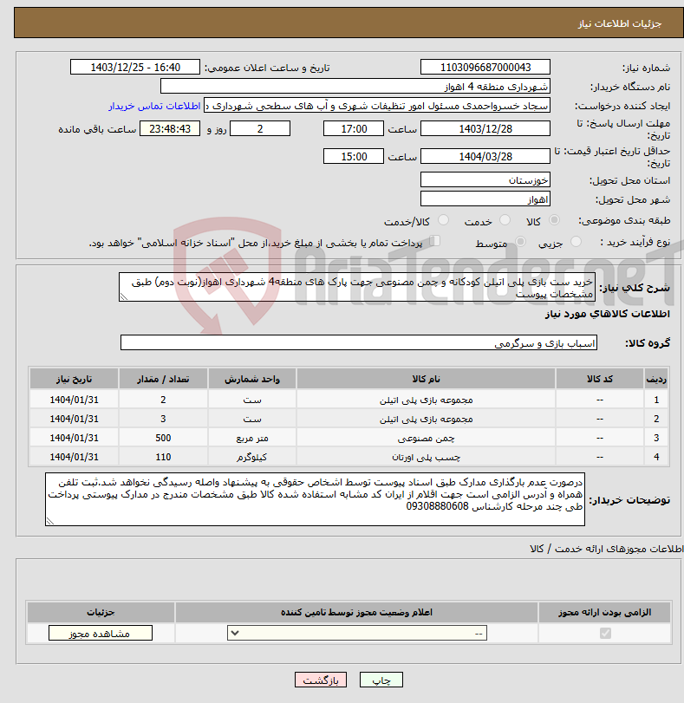Click the ردیف column header
This screenshot has height=703, width=684.
pos(656,379)
